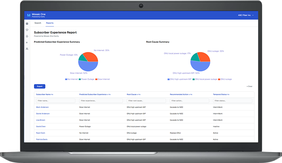Click the back arrow sidebar icon
This screenshot has height=163, width=282.
point(27,42)
